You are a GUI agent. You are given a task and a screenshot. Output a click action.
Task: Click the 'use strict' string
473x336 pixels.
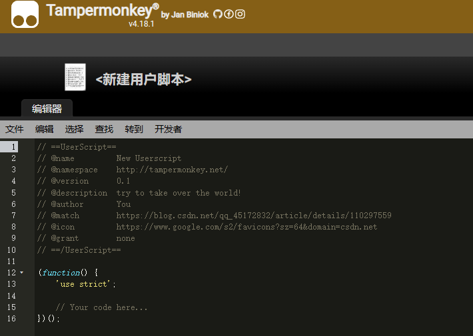coord(83,284)
